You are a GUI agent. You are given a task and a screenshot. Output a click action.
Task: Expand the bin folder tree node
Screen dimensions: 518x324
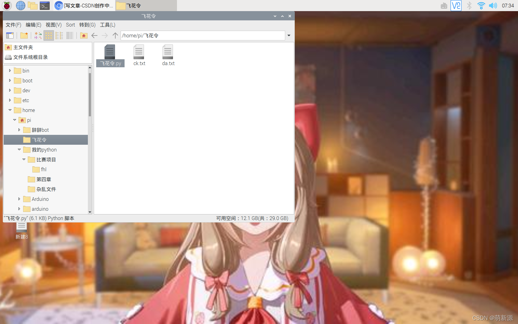pyautogui.click(x=10, y=71)
